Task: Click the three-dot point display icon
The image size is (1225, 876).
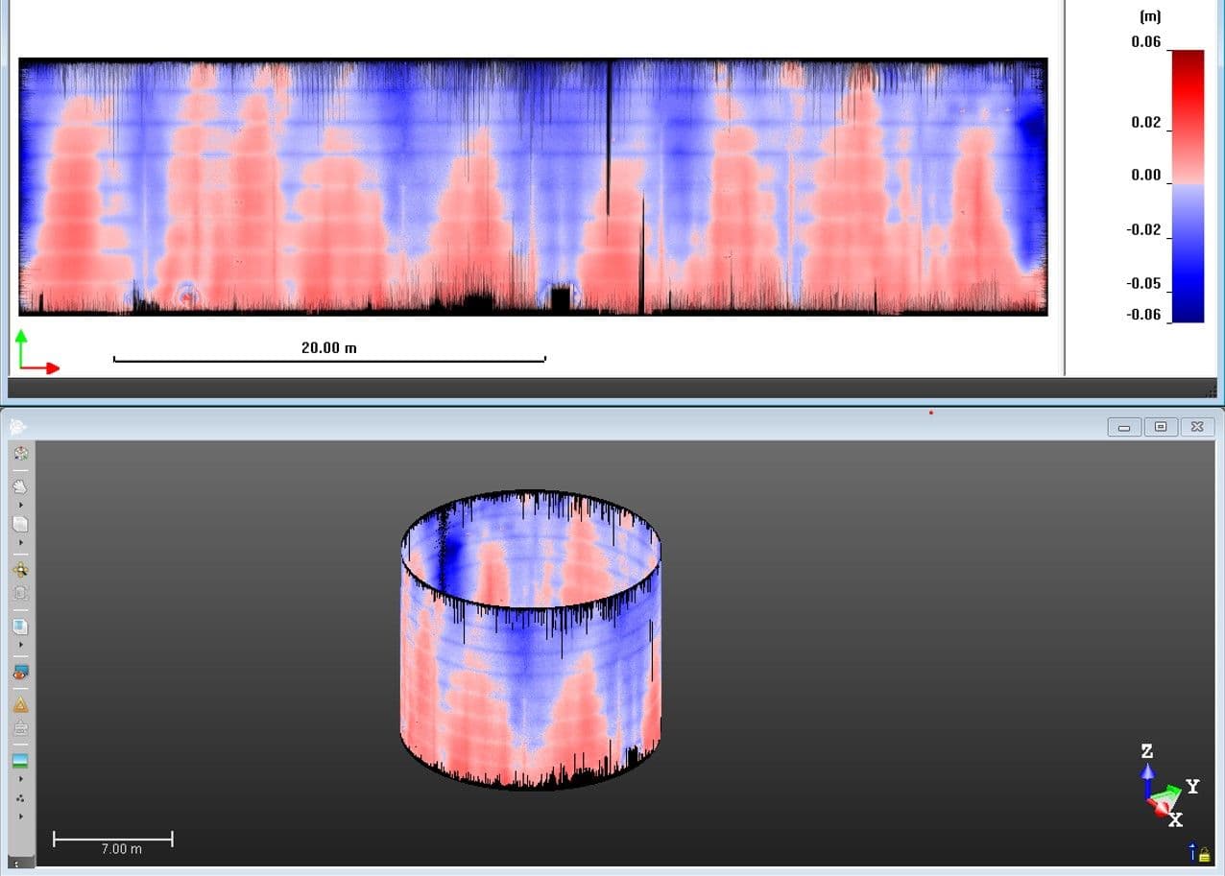Action: (x=20, y=798)
